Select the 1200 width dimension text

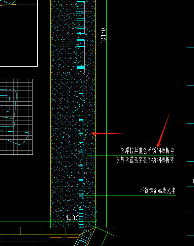72,218
